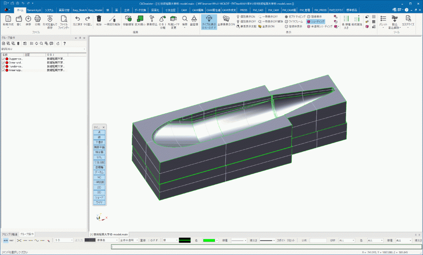Click the 印刷 (Print) icon
The image size is (423, 255).
click(x=38, y=20)
